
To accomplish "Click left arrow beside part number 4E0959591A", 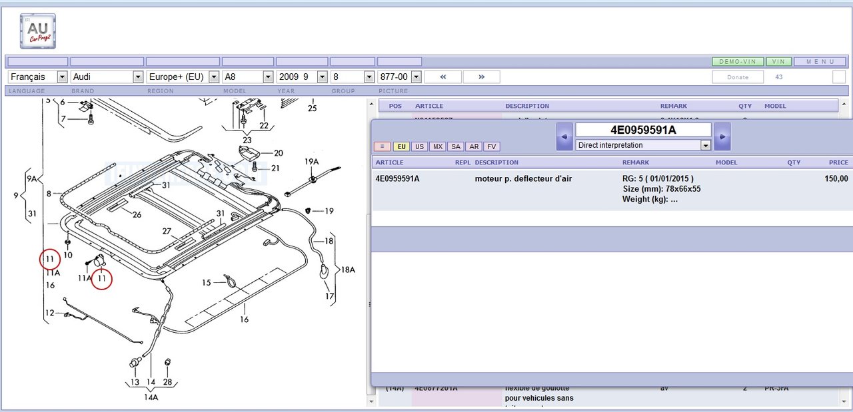I will [564, 136].
